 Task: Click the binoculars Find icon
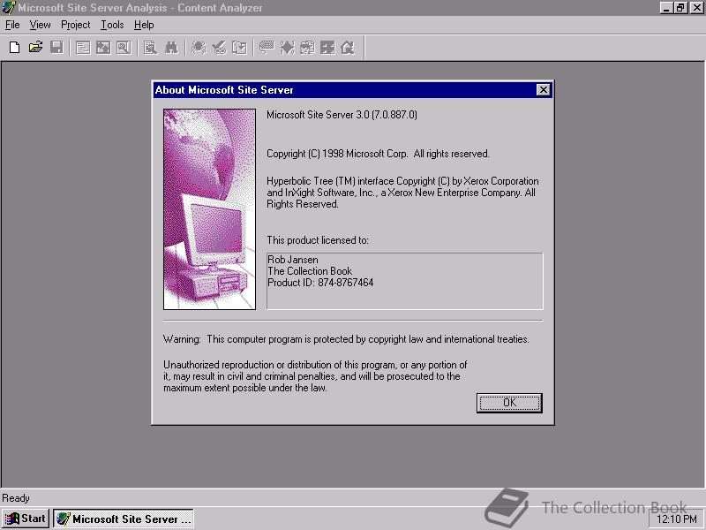tap(171, 48)
